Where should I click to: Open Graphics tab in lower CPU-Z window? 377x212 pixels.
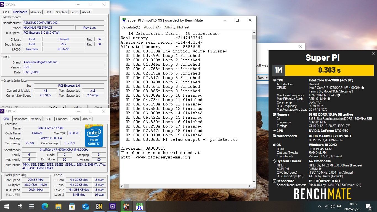pyautogui.click(x=62, y=119)
